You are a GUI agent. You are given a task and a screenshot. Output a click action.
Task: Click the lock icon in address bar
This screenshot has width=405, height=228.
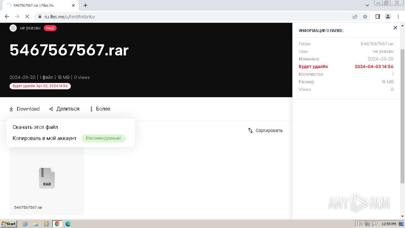point(40,16)
